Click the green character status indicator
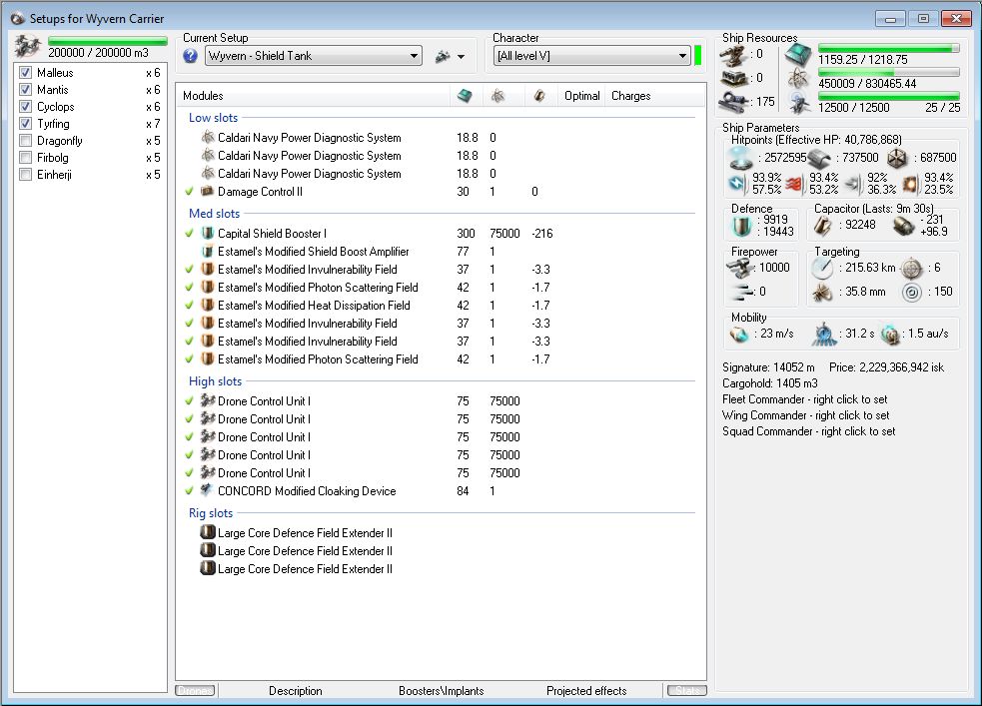Image resolution: width=982 pixels, height=706 pixels. tap(697, 56)
